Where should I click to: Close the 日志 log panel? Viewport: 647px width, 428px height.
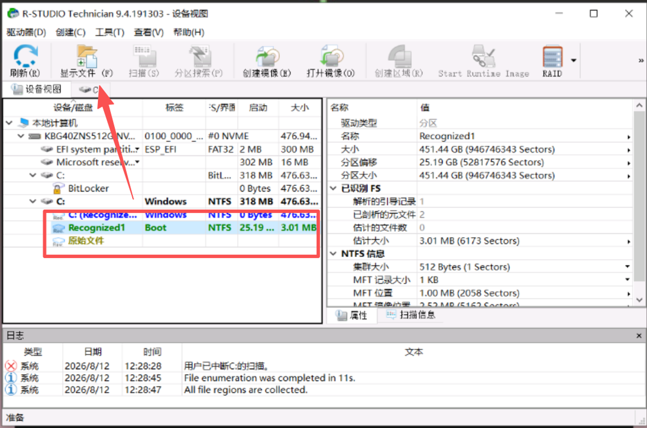click(639, 336)
